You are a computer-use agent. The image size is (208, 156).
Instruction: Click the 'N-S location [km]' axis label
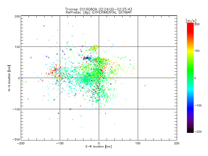coord(9,78)
